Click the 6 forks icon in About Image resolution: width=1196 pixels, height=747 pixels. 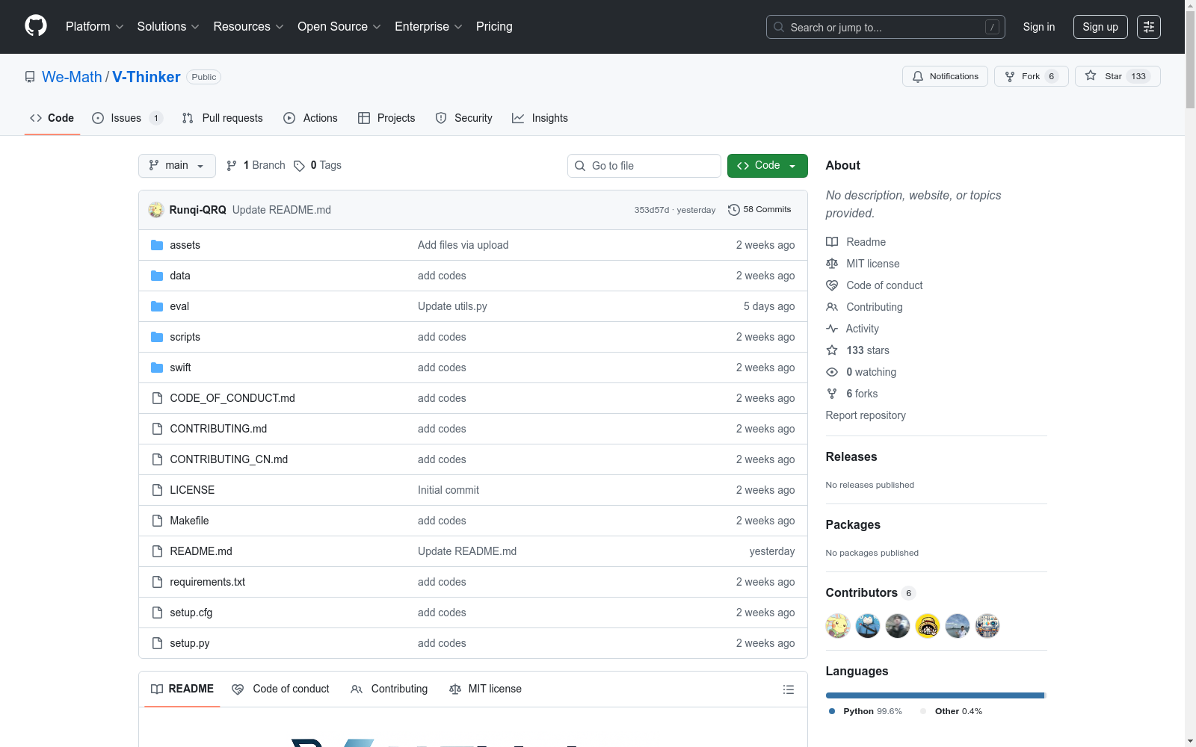click(832, 394)
